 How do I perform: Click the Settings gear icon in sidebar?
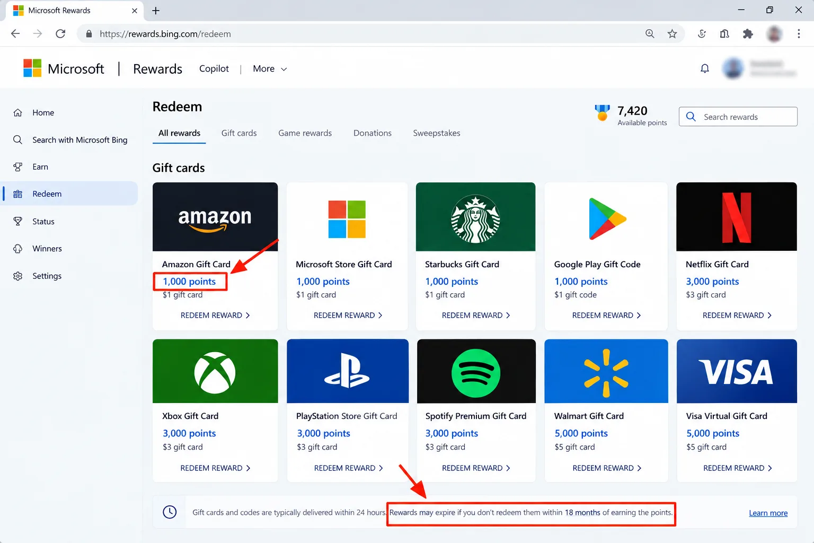click(x=17, y=276)
